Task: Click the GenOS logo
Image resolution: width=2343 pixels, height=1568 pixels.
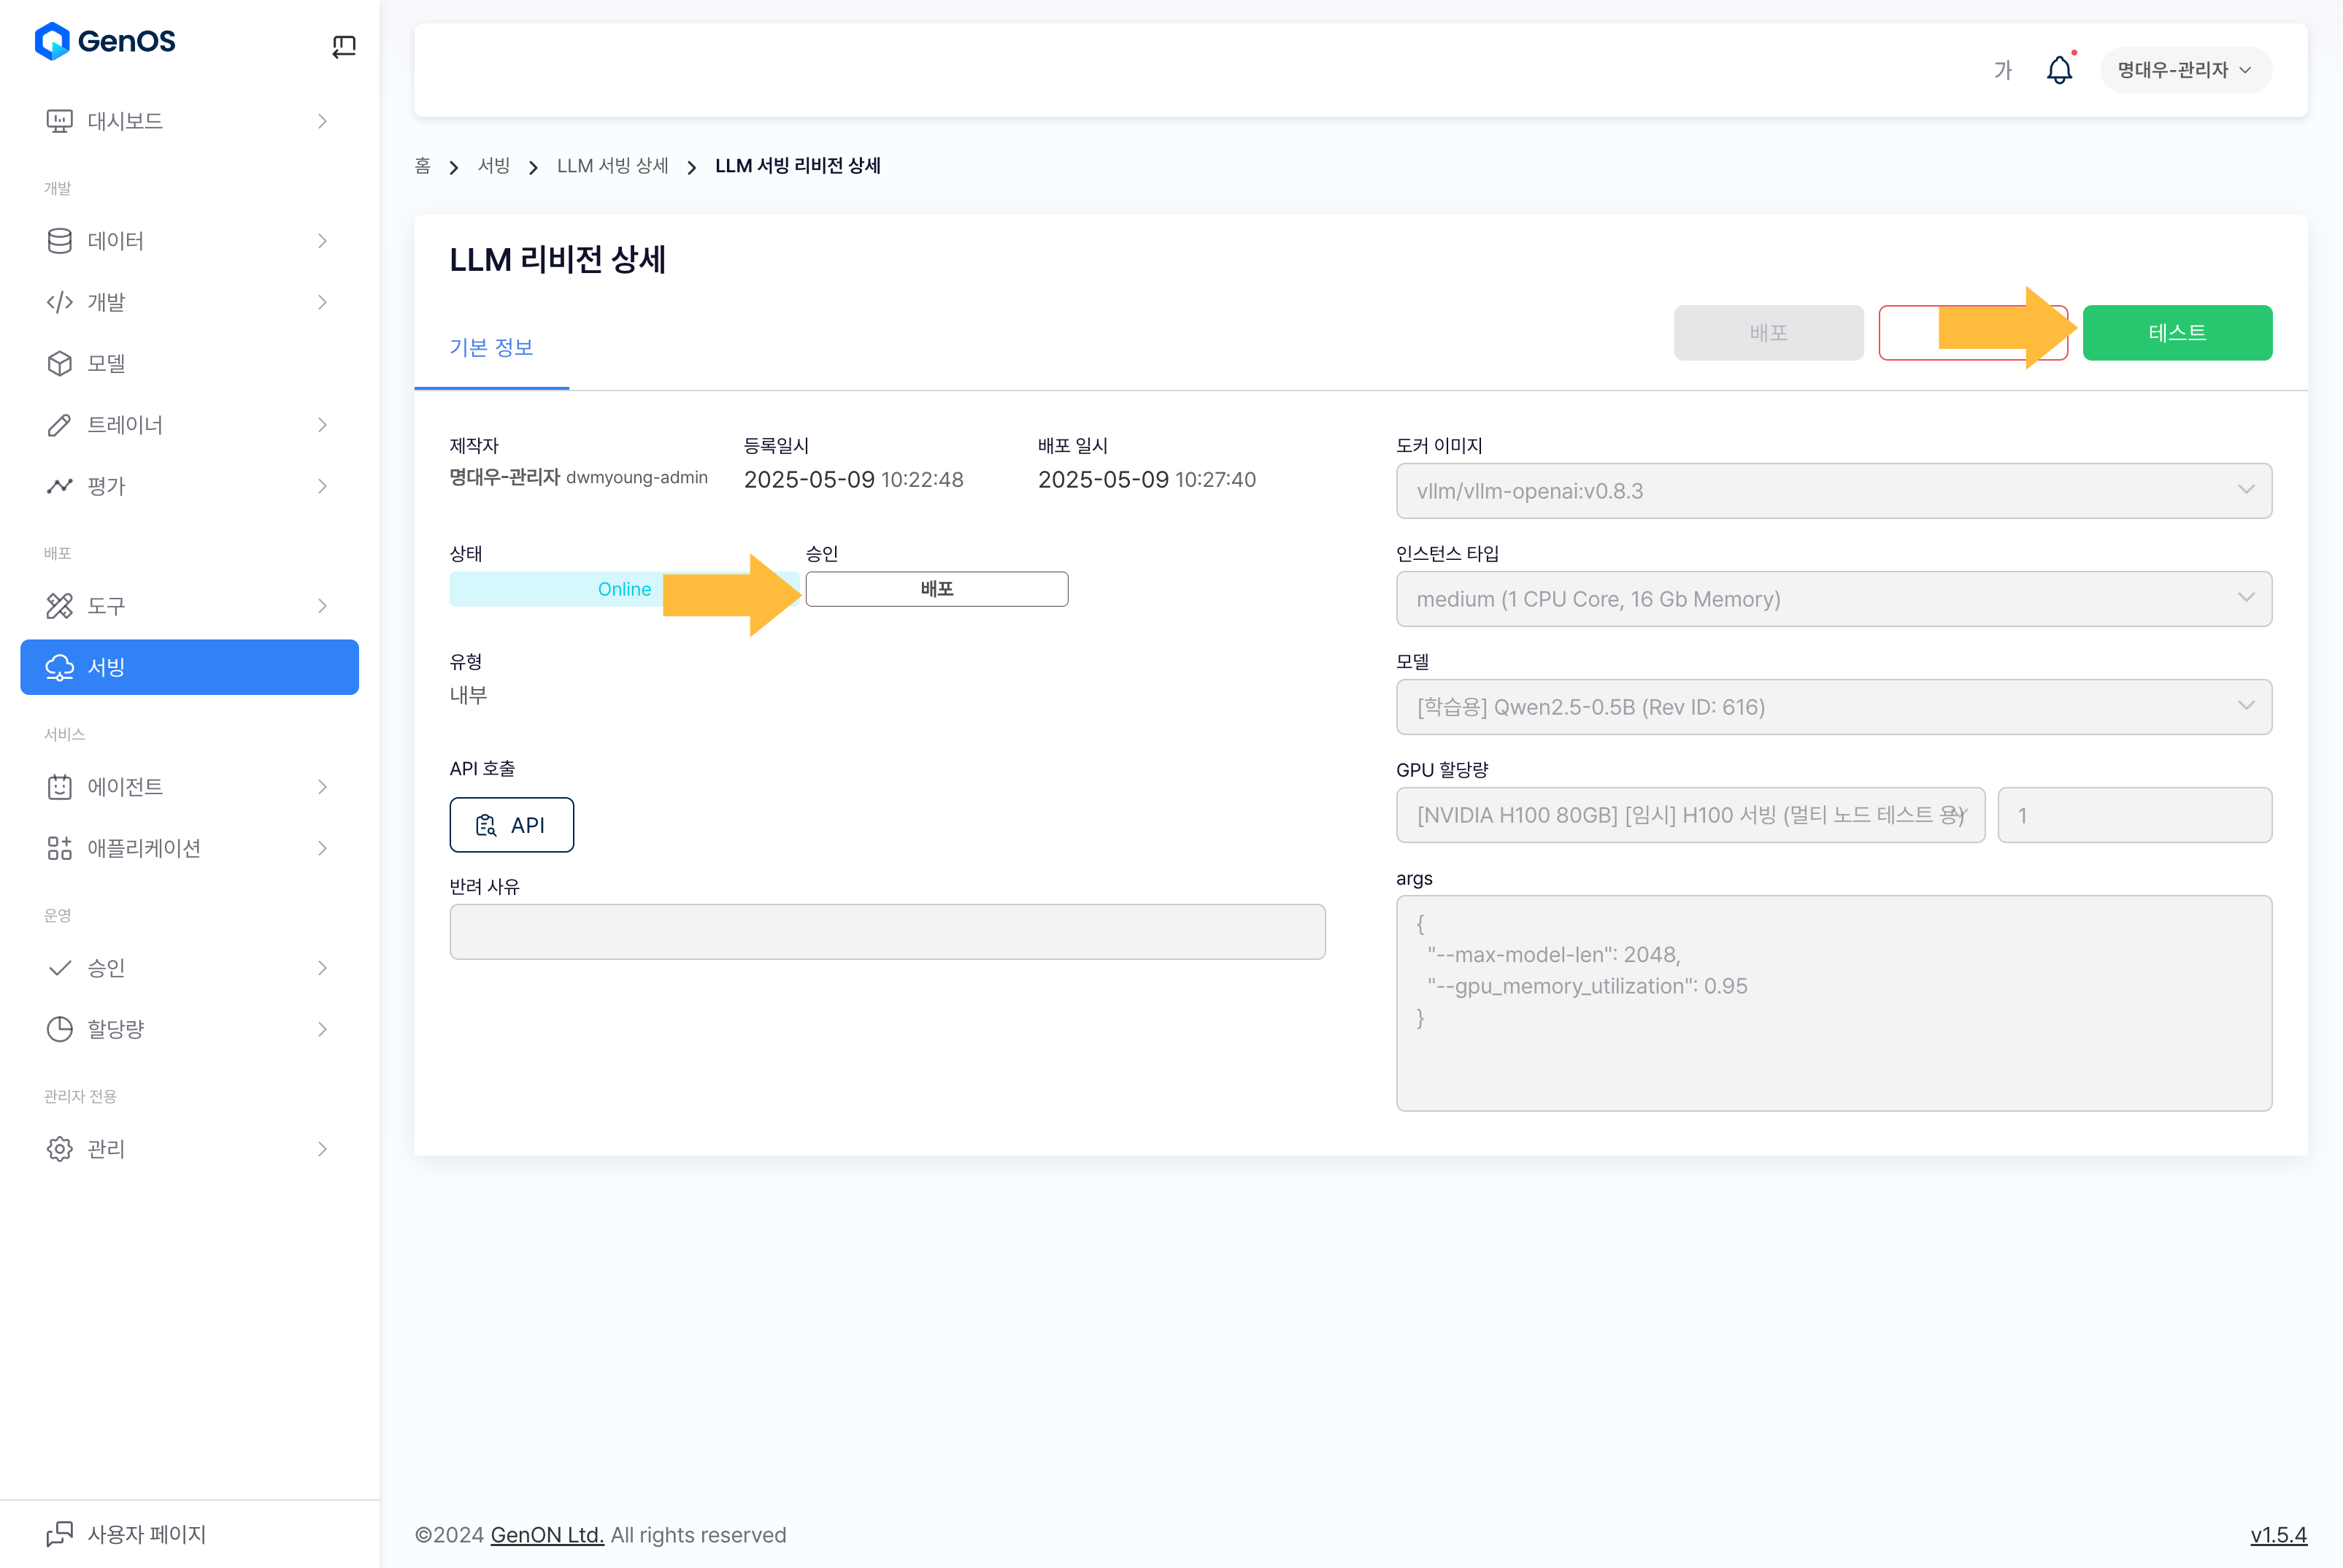Action: pyautogui.click(x=105, y=41)
